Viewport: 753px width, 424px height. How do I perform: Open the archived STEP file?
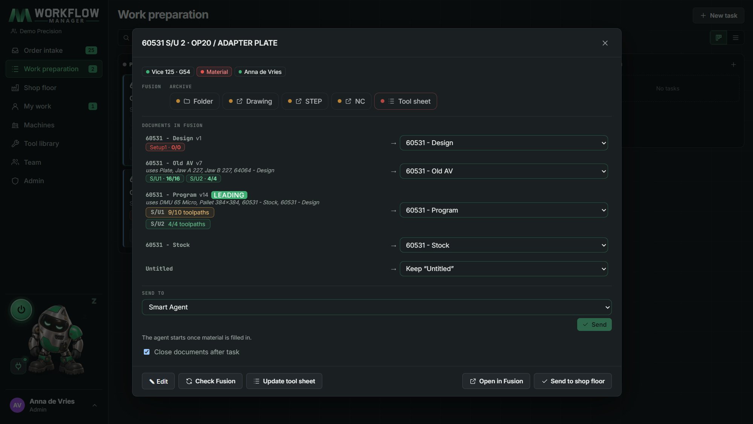coord(305,101)
